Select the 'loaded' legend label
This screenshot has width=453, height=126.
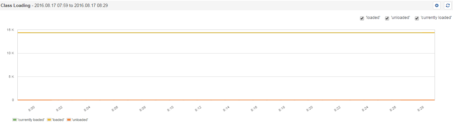click(x=58, y=120)
